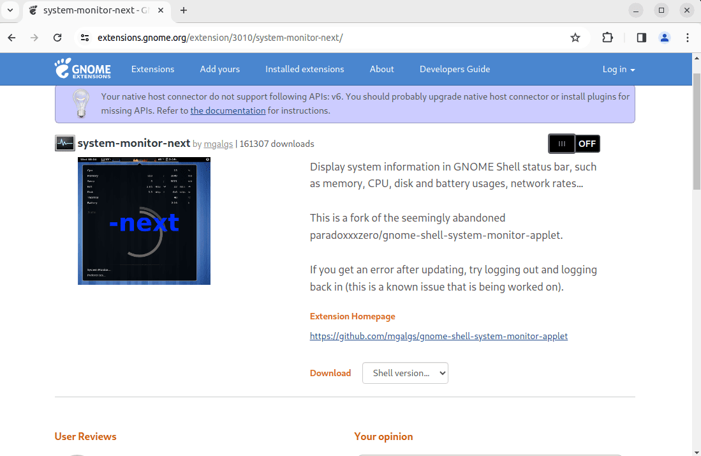Image resolution: width=701 pixels, height=456 pixels.
Task: Toggle the extension ON/OFF switch
Action: (x=574, y=144)
